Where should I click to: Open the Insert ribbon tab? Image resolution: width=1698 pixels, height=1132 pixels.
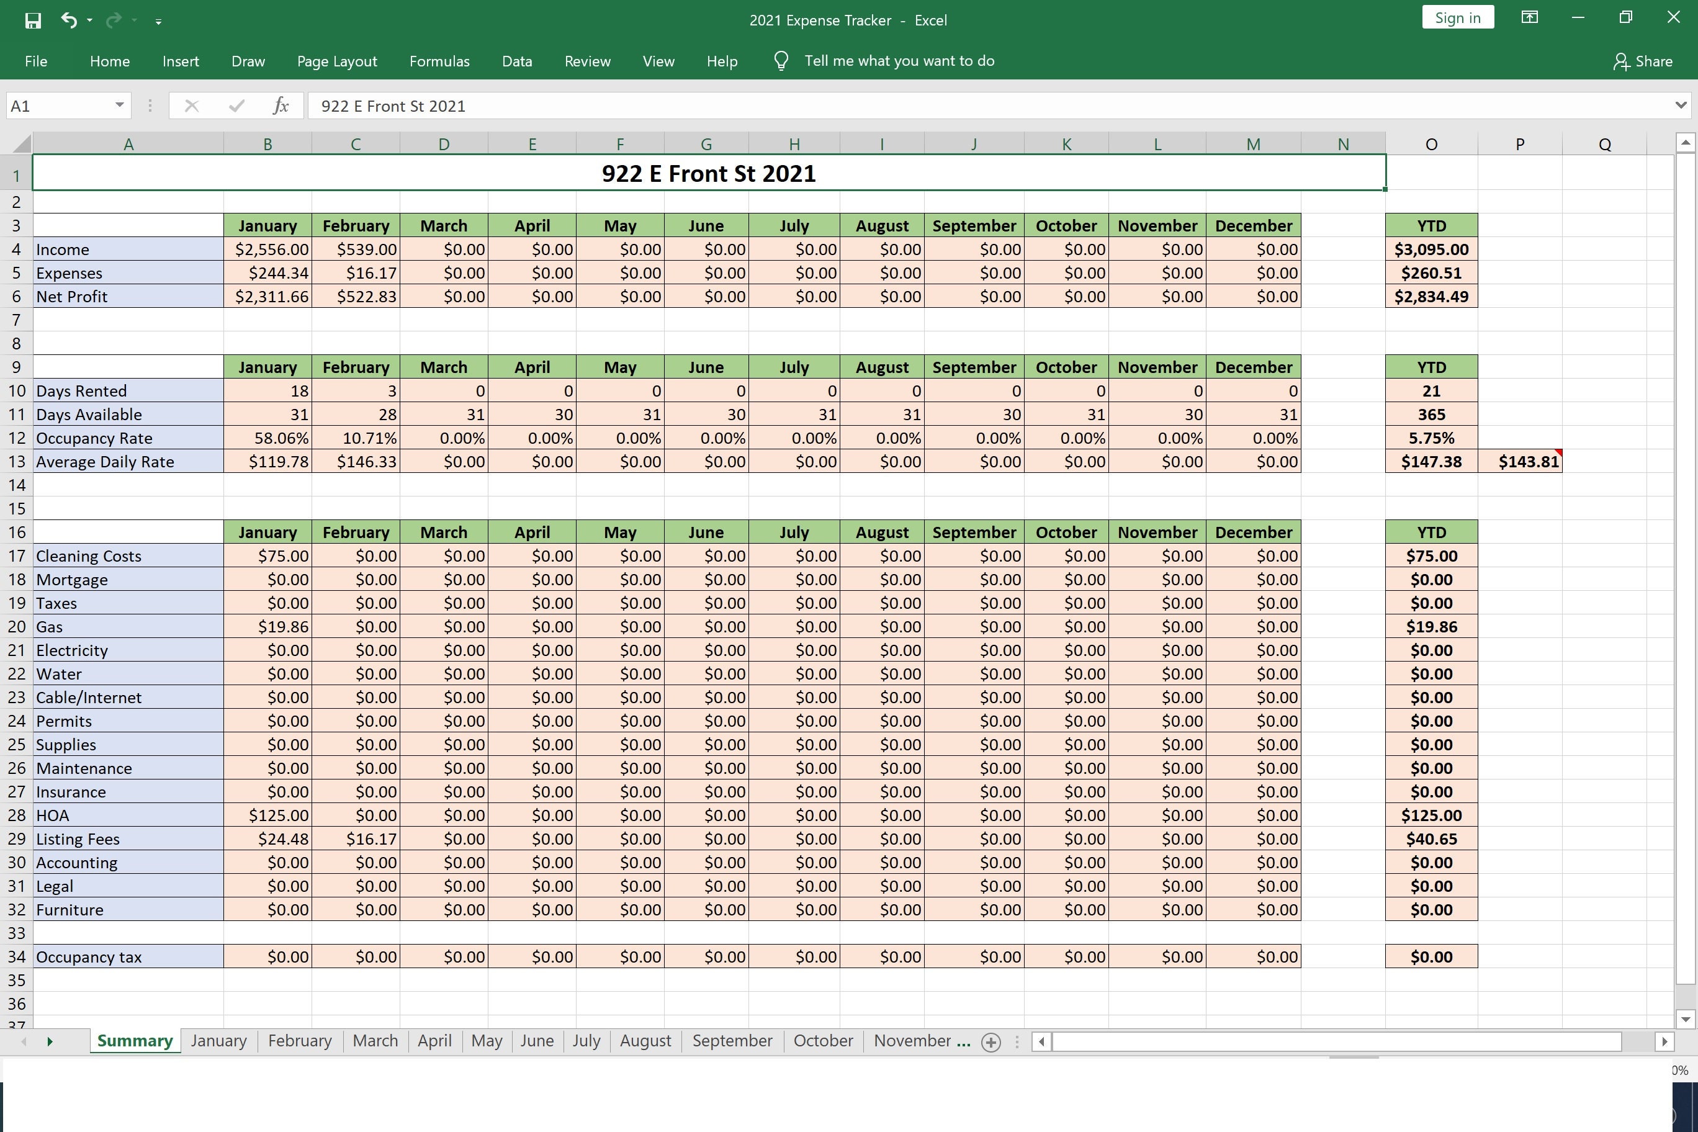tap(181, 61)
